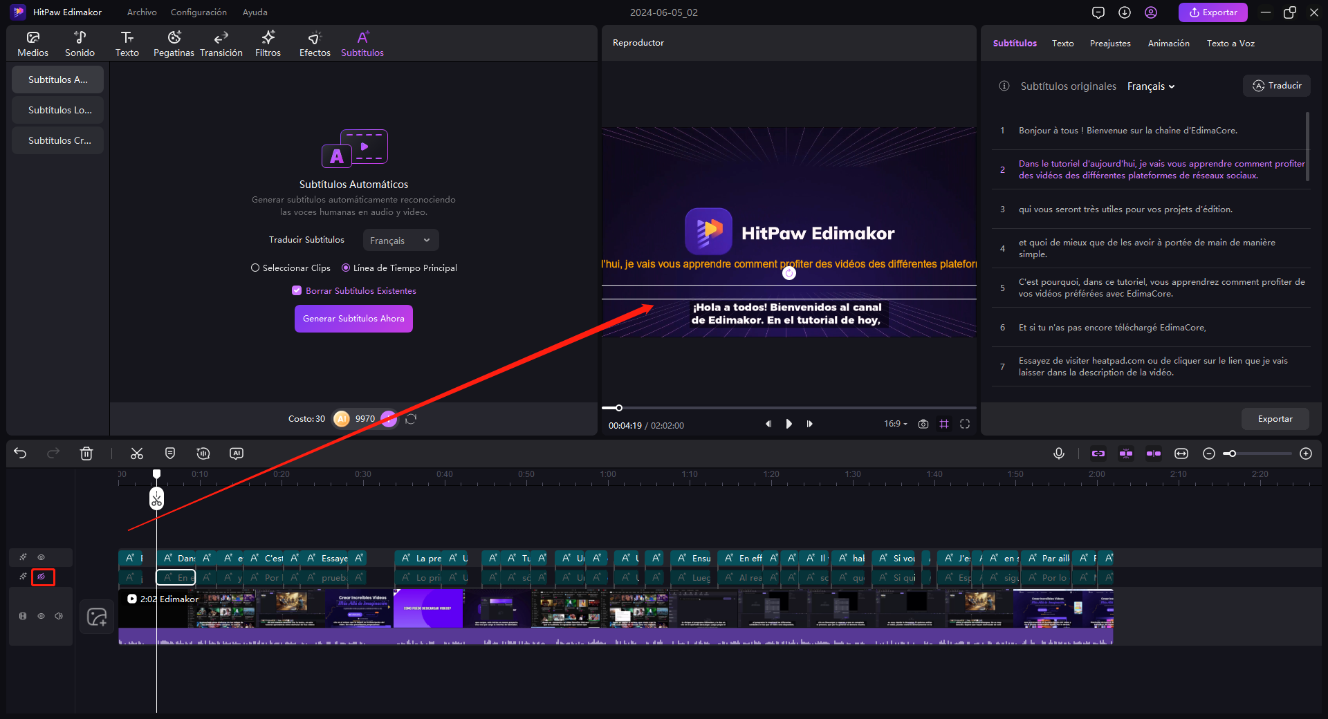Open the 16:9 aspect ratio dropdown

click(x=895, y=424)
